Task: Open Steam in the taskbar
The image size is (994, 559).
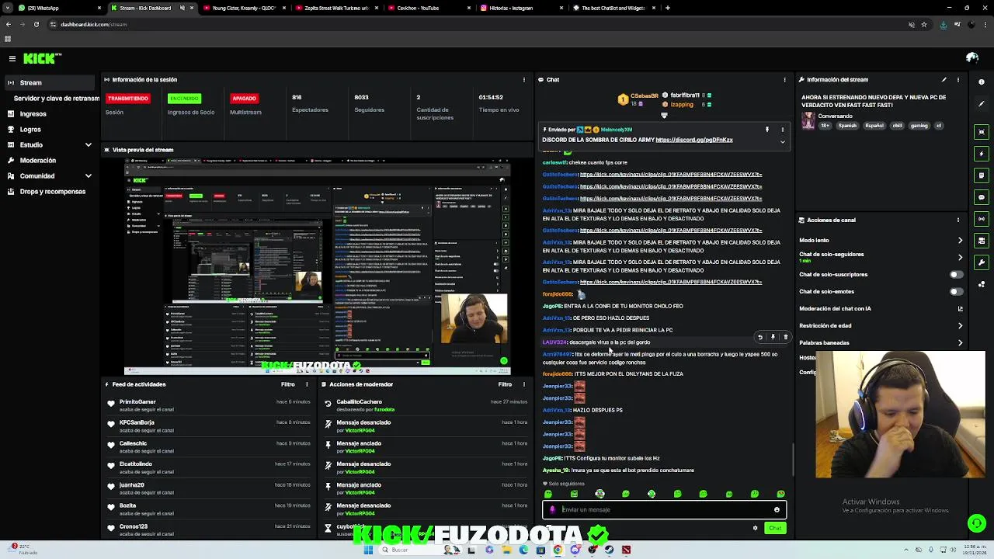Action: 609,550
